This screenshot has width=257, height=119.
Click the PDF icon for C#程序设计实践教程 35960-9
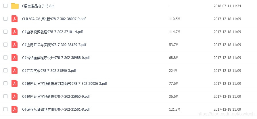pos(15,97)
